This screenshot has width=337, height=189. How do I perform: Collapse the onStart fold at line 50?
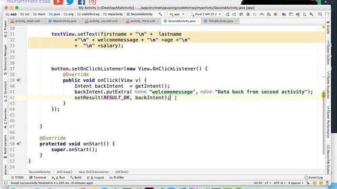(x=26, y=144)
